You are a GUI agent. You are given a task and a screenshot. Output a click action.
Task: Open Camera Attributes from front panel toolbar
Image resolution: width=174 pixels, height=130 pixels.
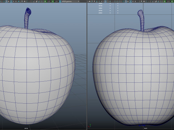94,1
